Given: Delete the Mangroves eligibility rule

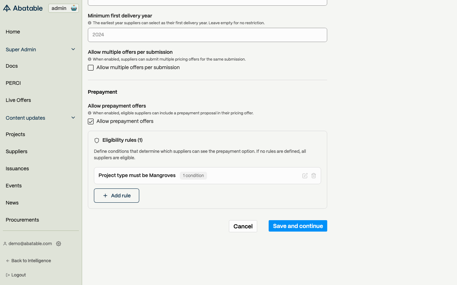Looking at the screenshot, I should tap(313, 176).
